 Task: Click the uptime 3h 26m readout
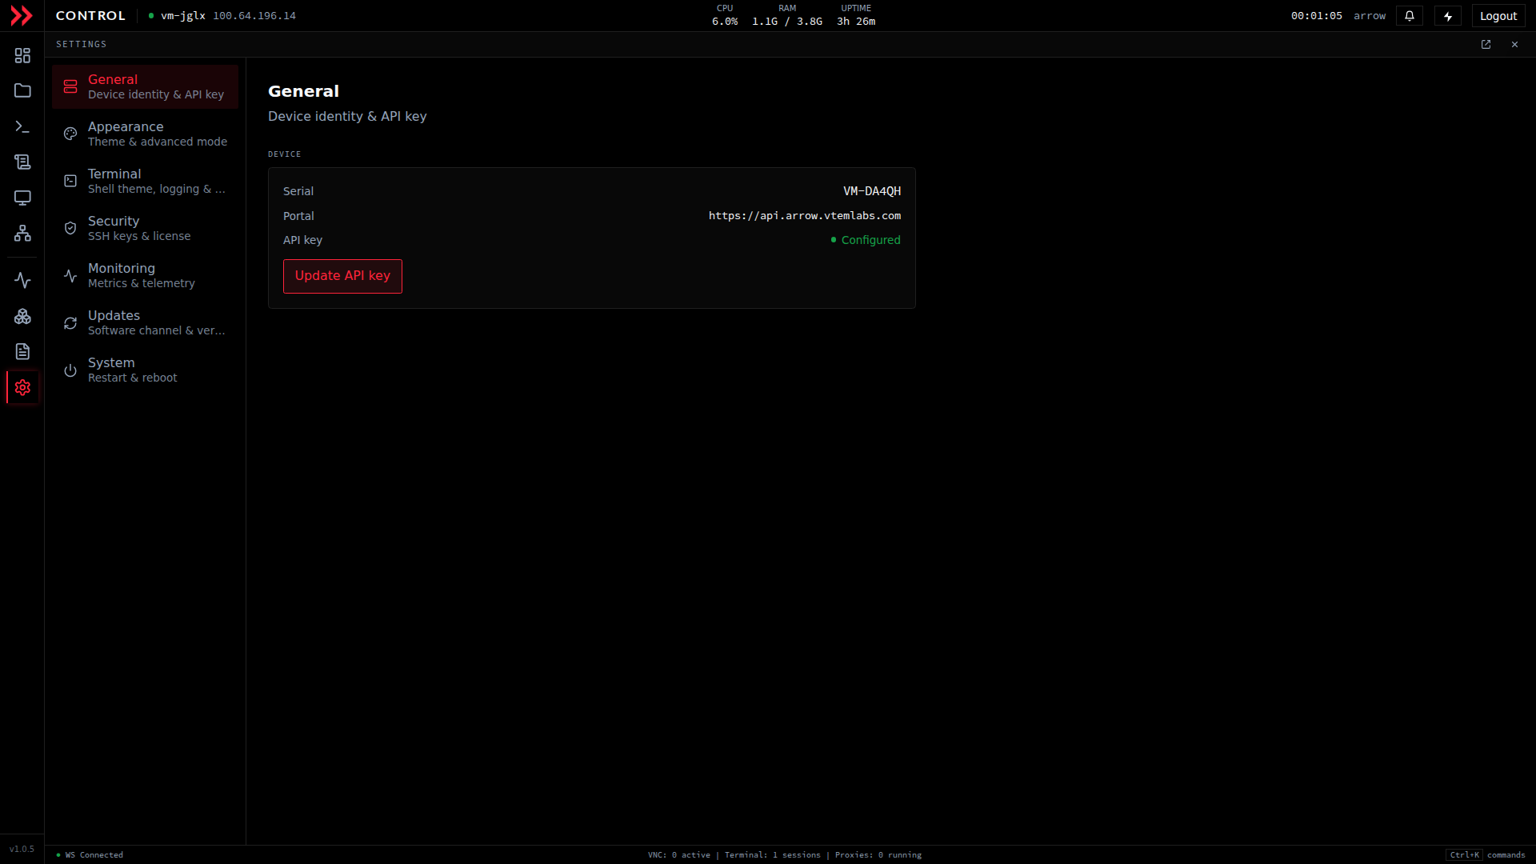tap(856, 15)
